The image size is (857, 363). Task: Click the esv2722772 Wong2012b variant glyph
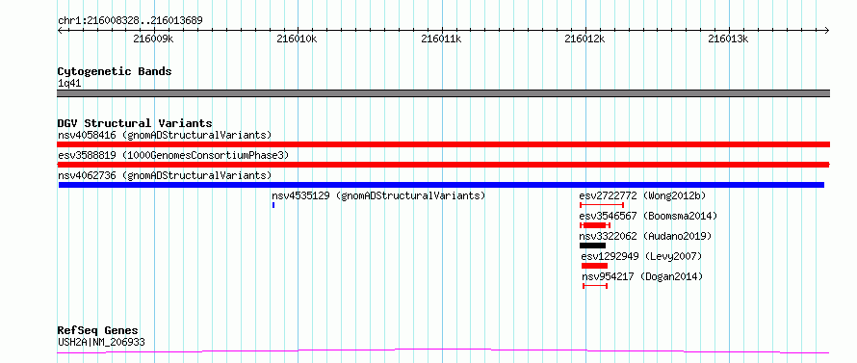602,205
